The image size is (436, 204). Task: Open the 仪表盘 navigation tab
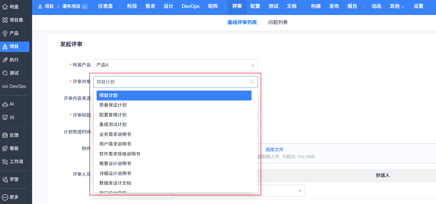105,6
